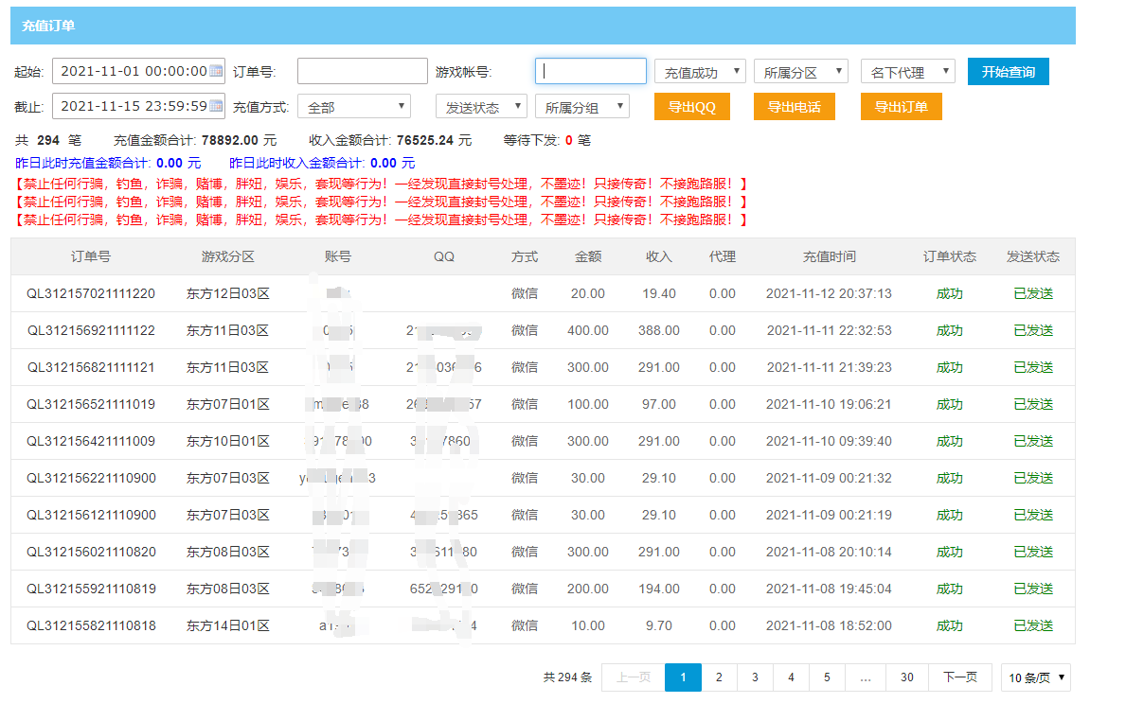
Task: Expand the 名下代理 dropdown
Action: coord(907,72)
